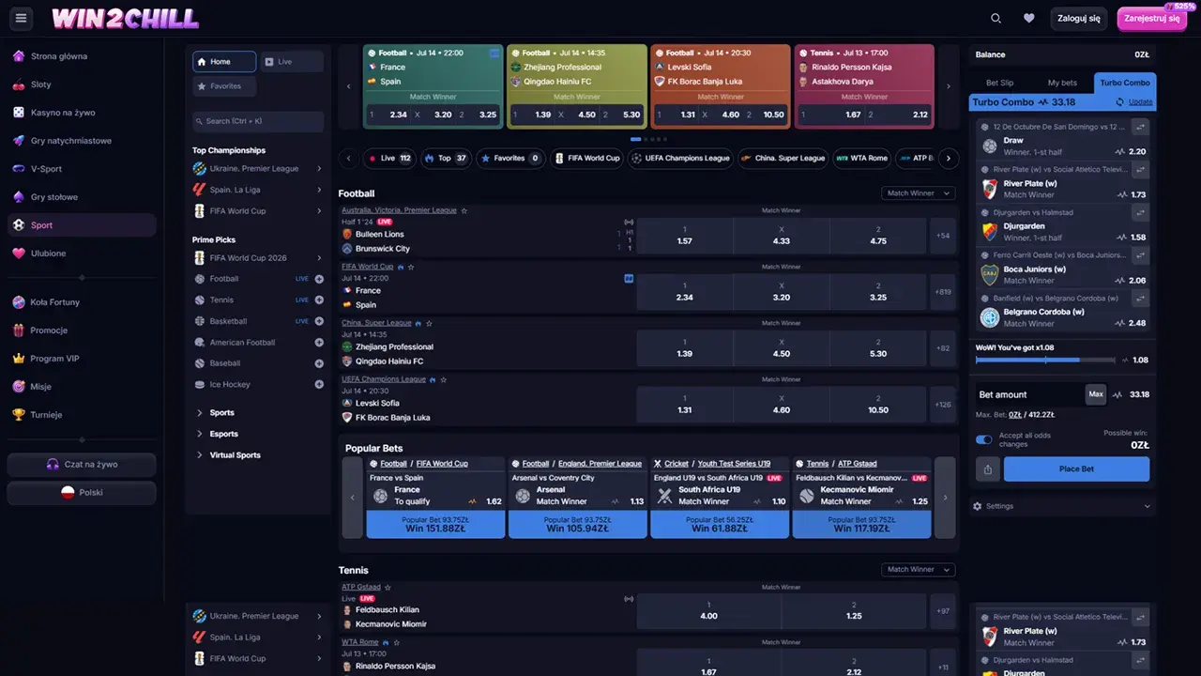Screen dimensions: 1201x676
Task: Switch to the Bet Slip tab
Action: click(x=999, y=83)
